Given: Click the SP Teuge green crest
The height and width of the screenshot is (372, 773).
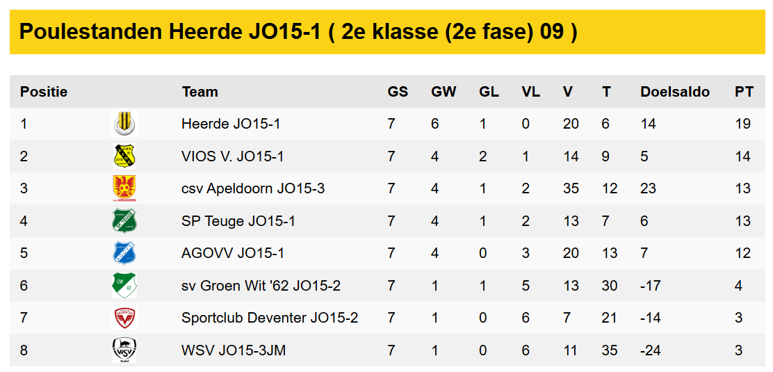Looking at the screenshot, I should click(x=124, y=221).
